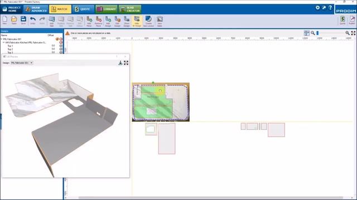This screenshot has height=200, width=357.
Task: Click the orange material ball in first tree row
Action: [57, 39]
